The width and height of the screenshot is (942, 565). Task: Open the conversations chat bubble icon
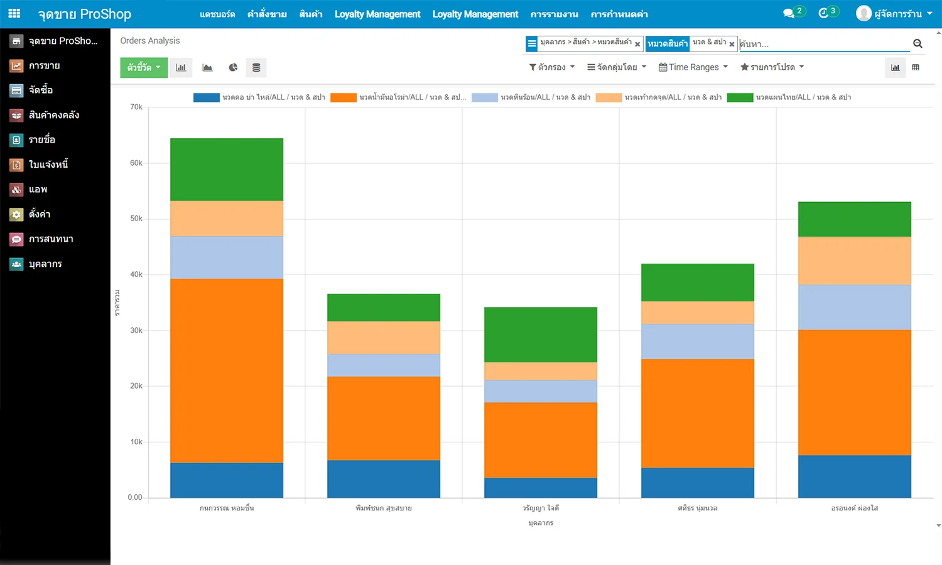click(x=789, y=13)
